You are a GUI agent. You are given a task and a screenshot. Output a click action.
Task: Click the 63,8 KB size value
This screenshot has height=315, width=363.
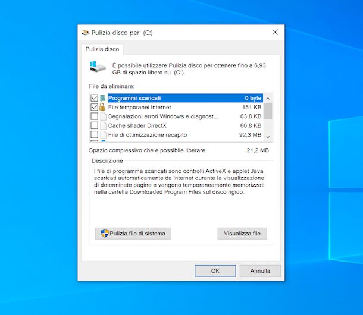251,116
